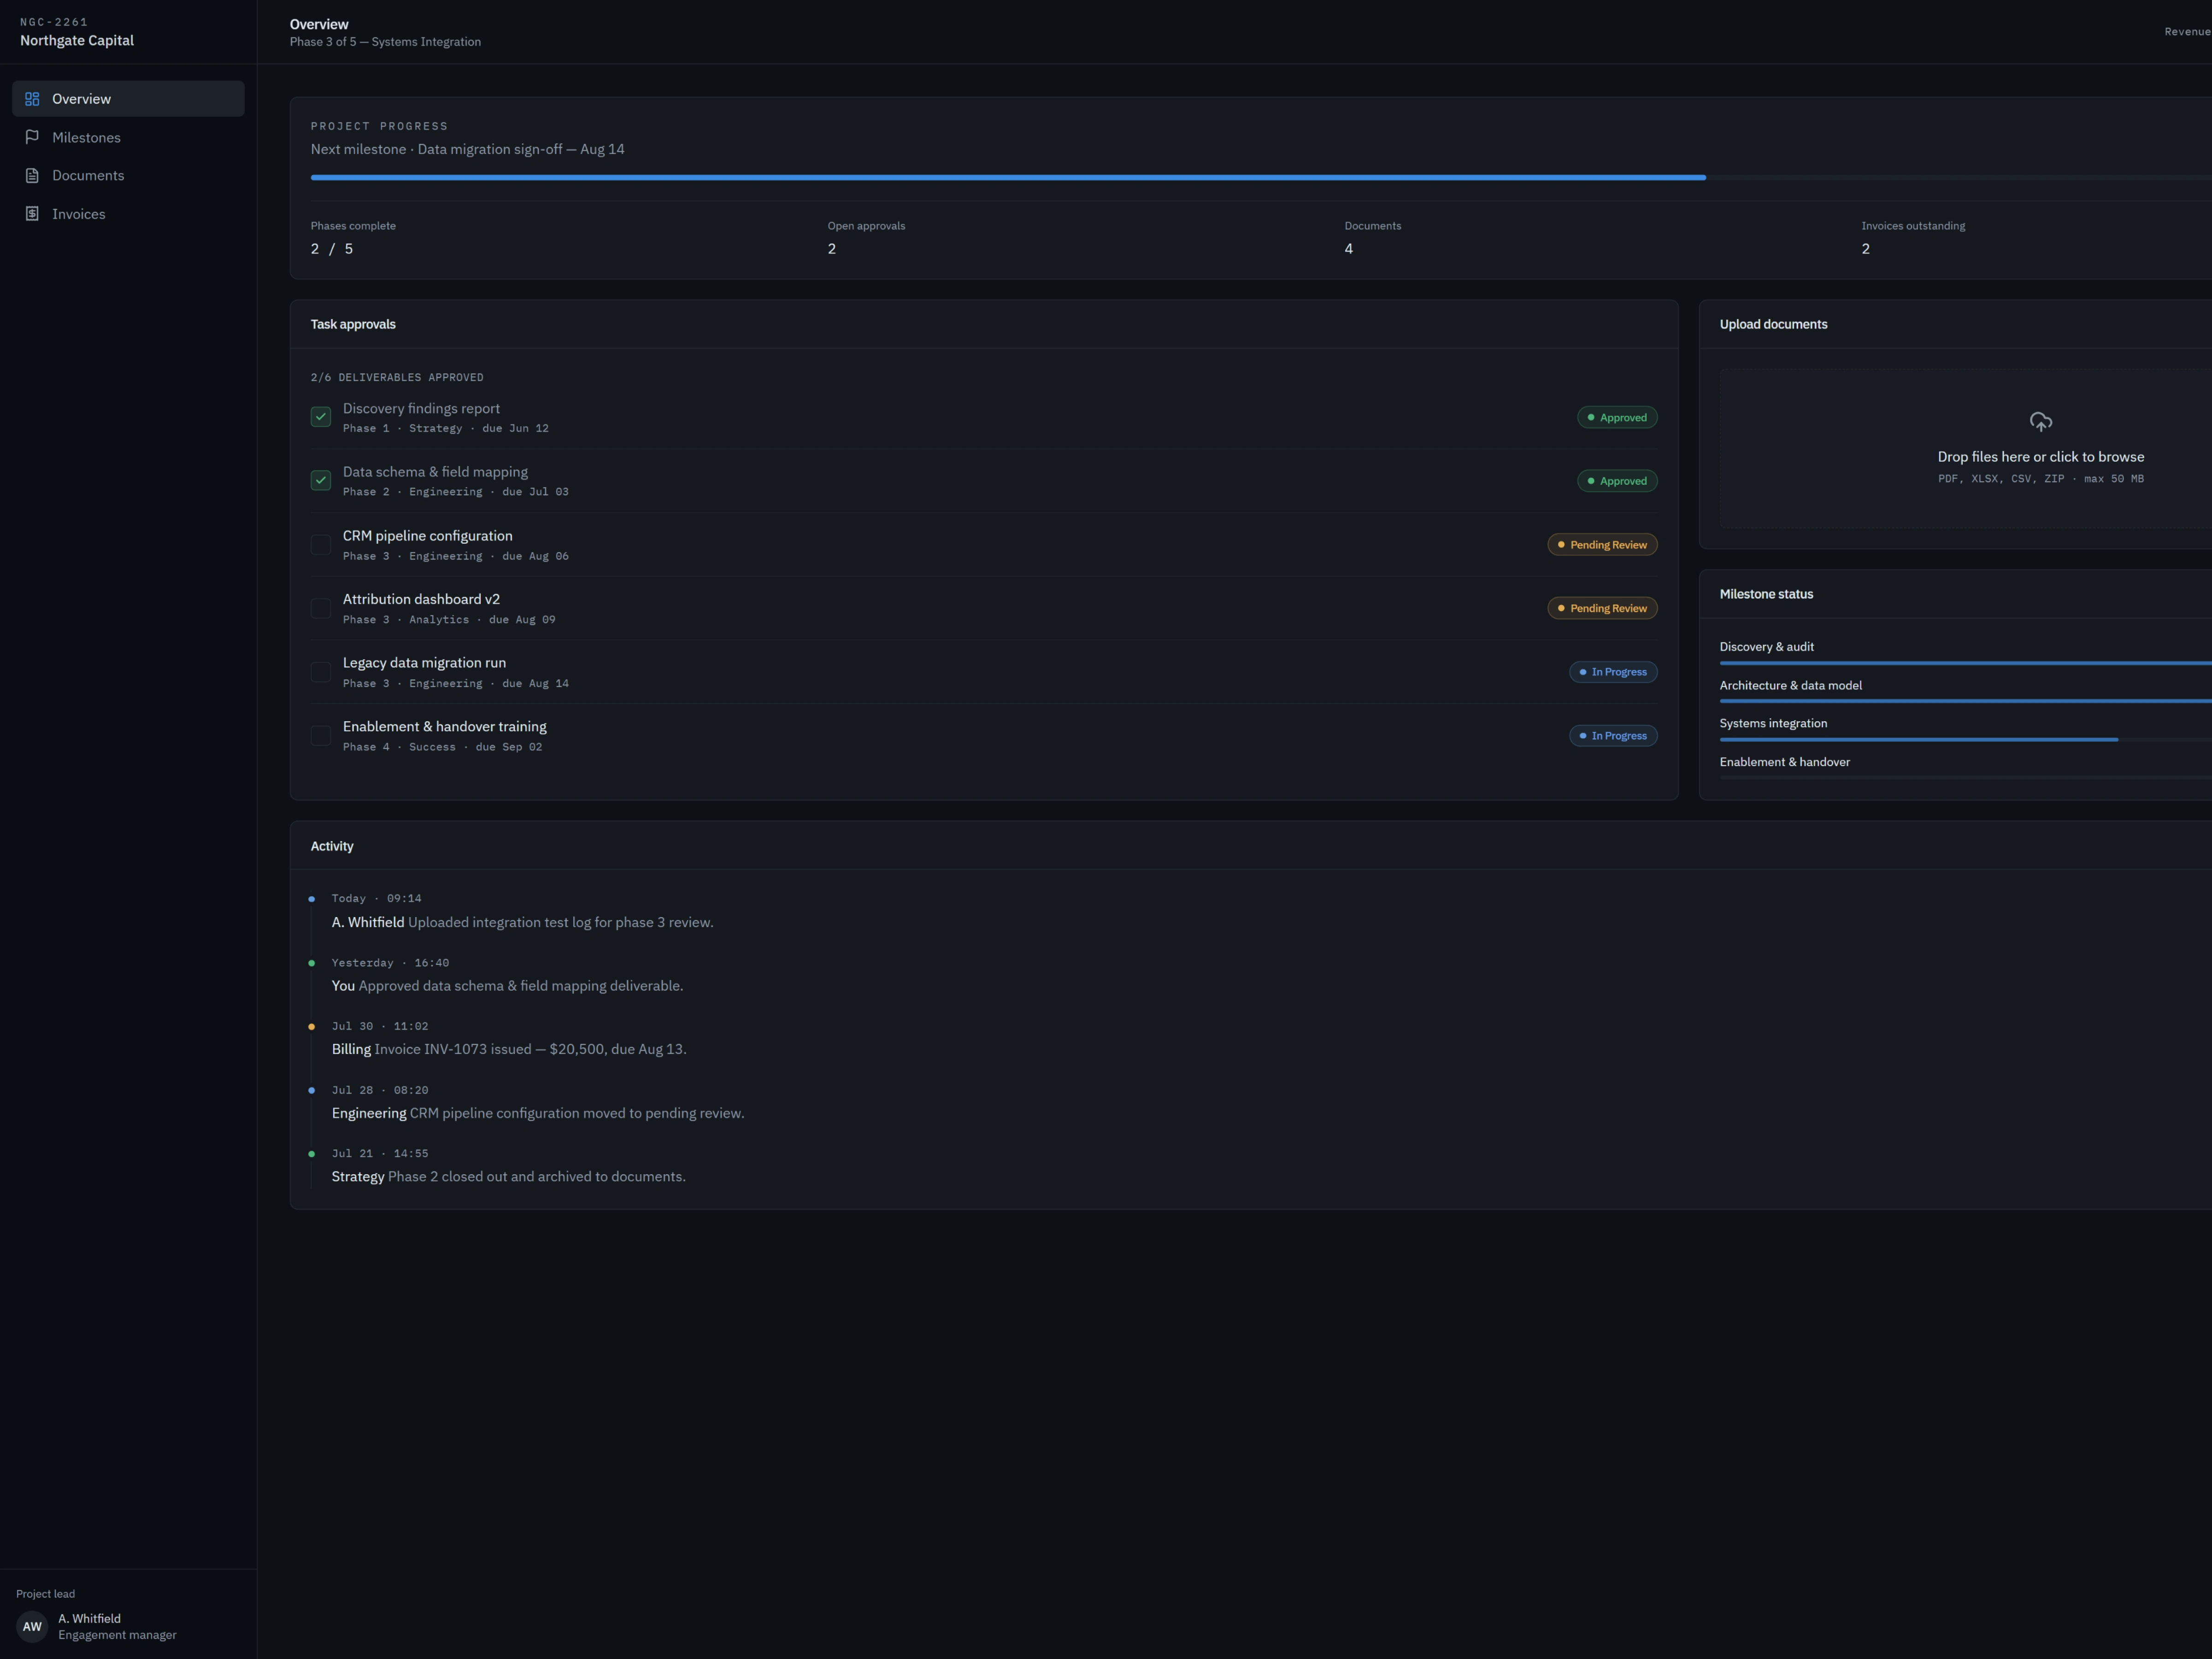
Task: Click the Overview grid icon in sidebar
Action: (32, 99)
